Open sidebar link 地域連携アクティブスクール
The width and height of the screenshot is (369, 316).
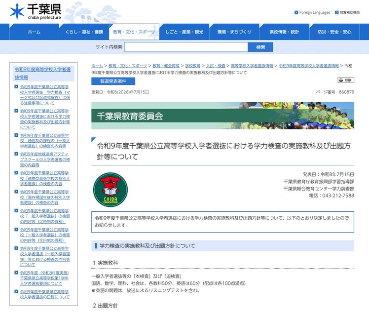pyautogui.click(x=45, y=159)
